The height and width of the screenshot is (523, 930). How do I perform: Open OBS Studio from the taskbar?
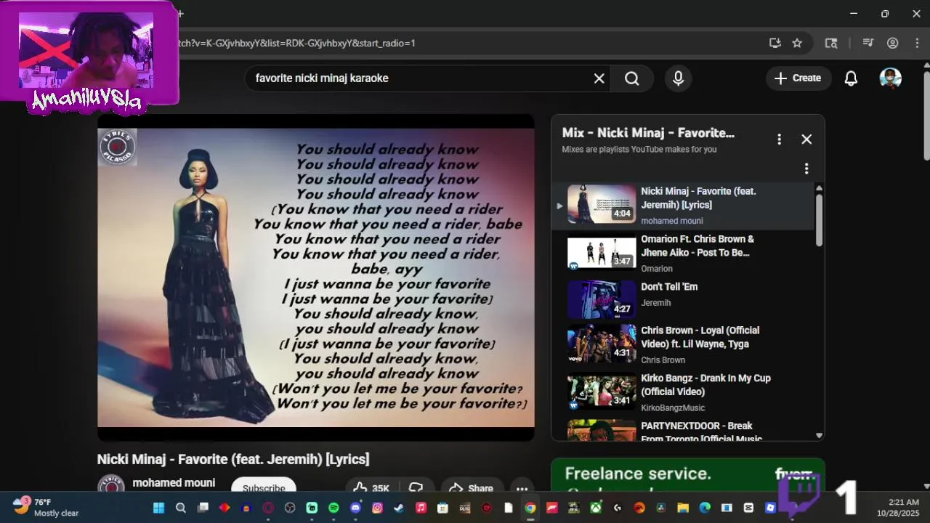(x=290, y=508)
